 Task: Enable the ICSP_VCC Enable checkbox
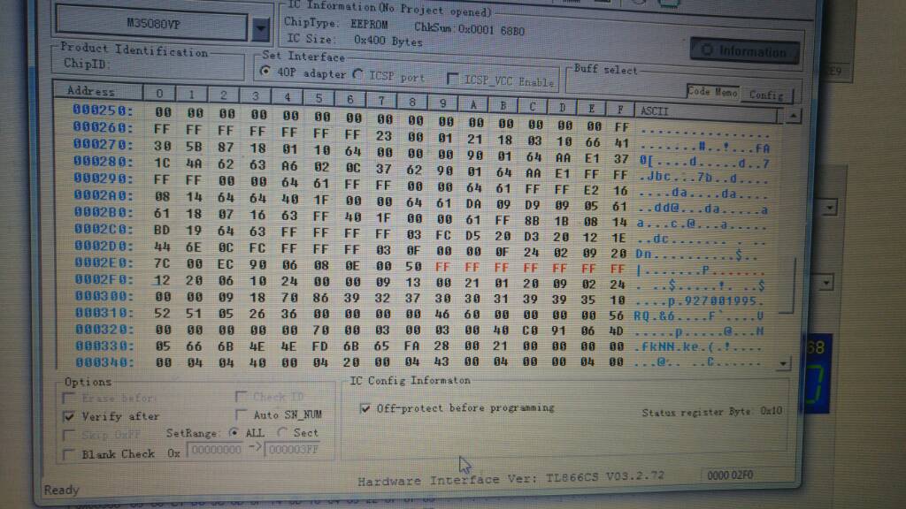click(453, 80)
